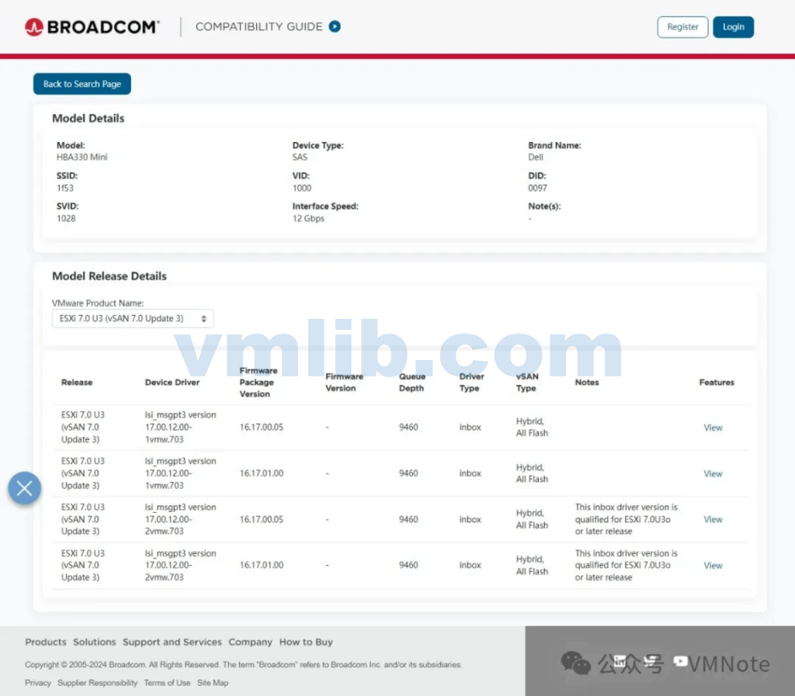Click the Broadcom logo
The width and height of the screenshot is (795, 696).
(x=92, y=27)
